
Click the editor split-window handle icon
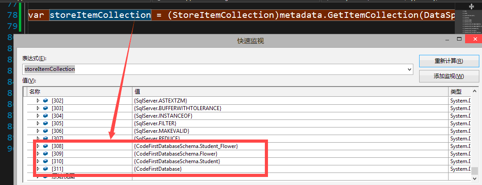471,6
